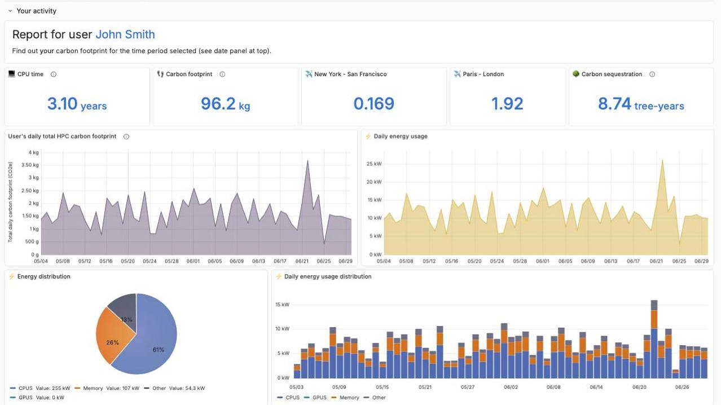Image resolution: width=721 pixels, height=405 pixels.
Task: Click the 96.2 kg carbon footprint value
Action: tap(225, 104)
